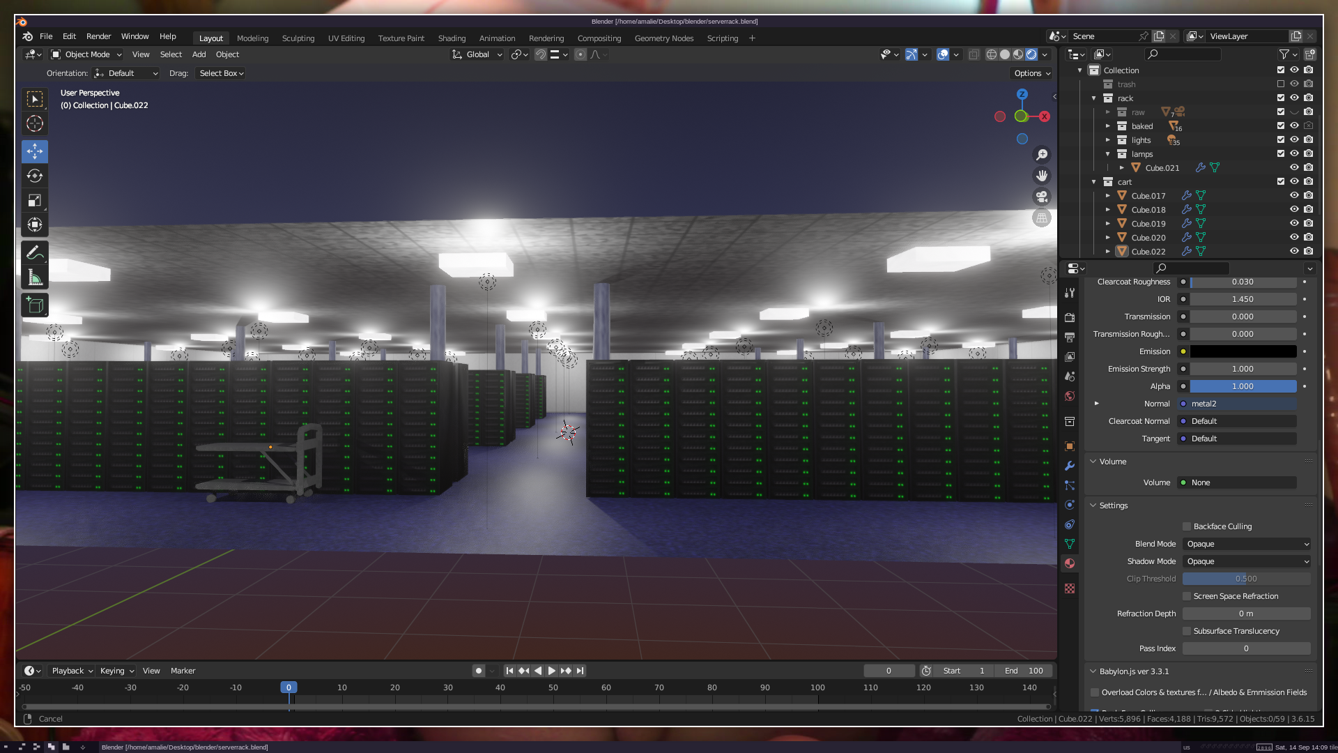The image size is (1338, 753).
Task: Open the Blend Mode dropdown
Action: (x=1247, y=544)
